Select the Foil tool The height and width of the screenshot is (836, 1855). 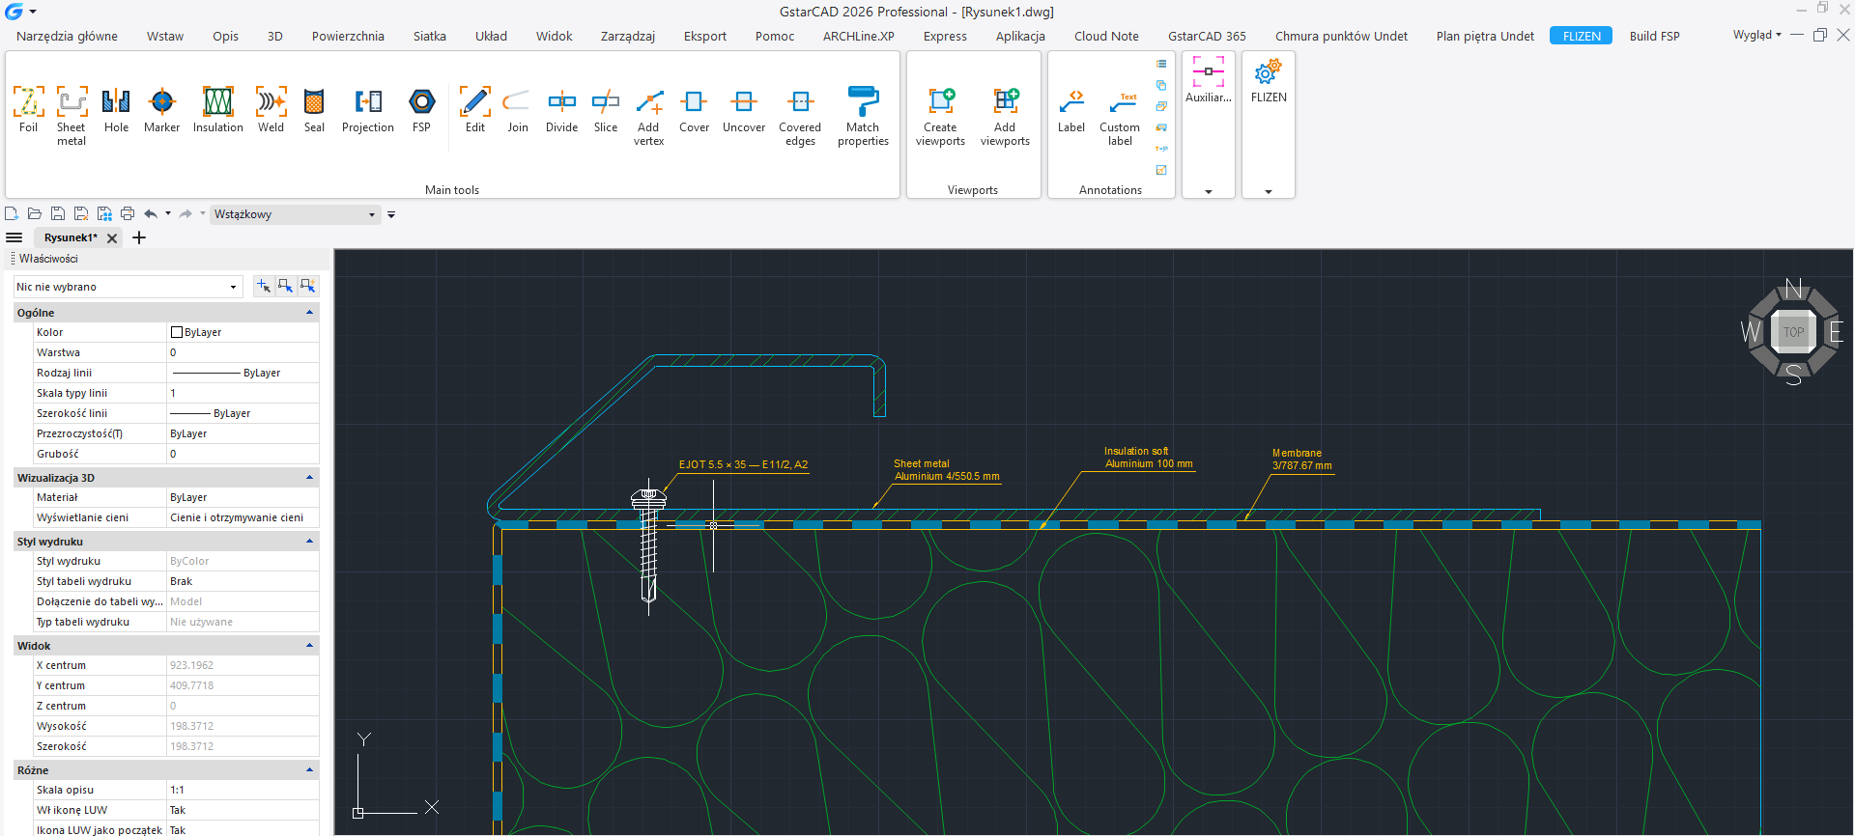pyautogui.click(x=28, y=109)
